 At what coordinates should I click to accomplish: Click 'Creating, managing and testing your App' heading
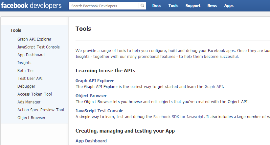pos(125,131)
